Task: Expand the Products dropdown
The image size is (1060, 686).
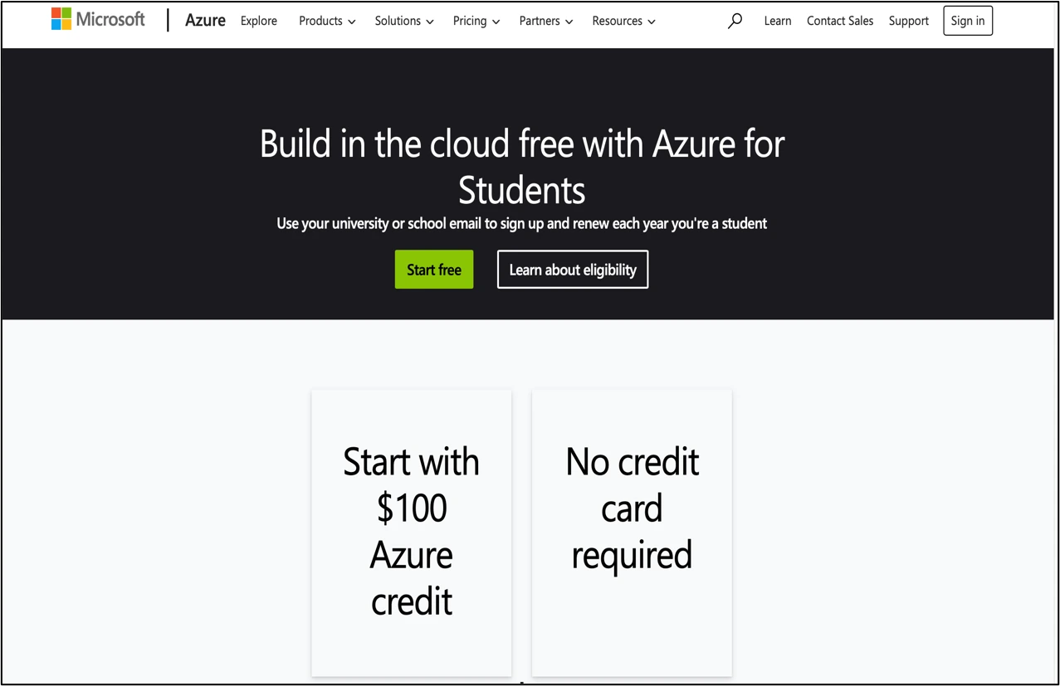Action: coord(326,21)
